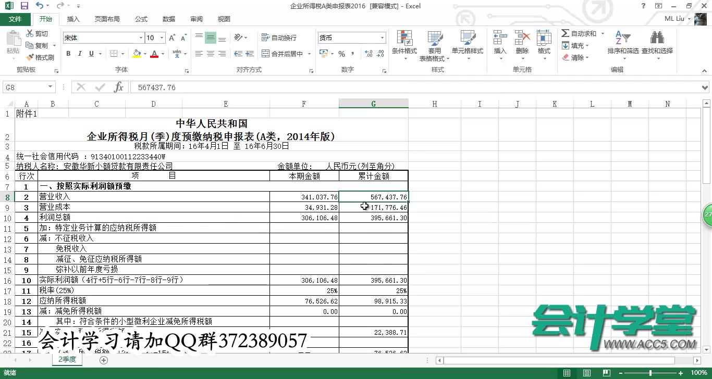Image resolution: width=712 pixels, height=379 pixels.
Task: Click the new sheet plus button
Action: coord(103,359)
